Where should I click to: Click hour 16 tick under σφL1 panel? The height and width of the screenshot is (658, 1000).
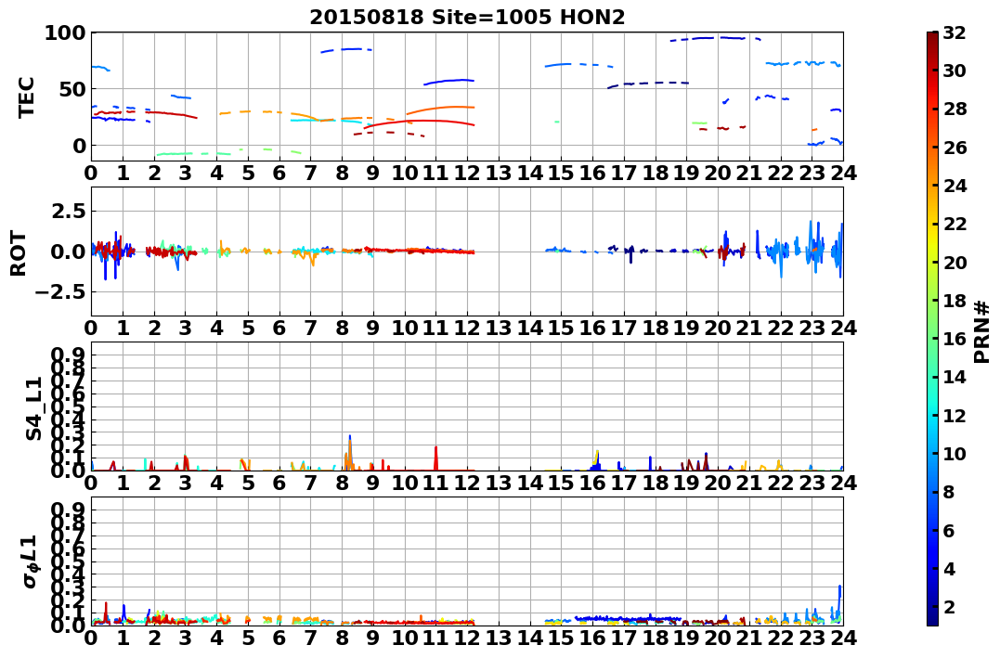(592, 638)
